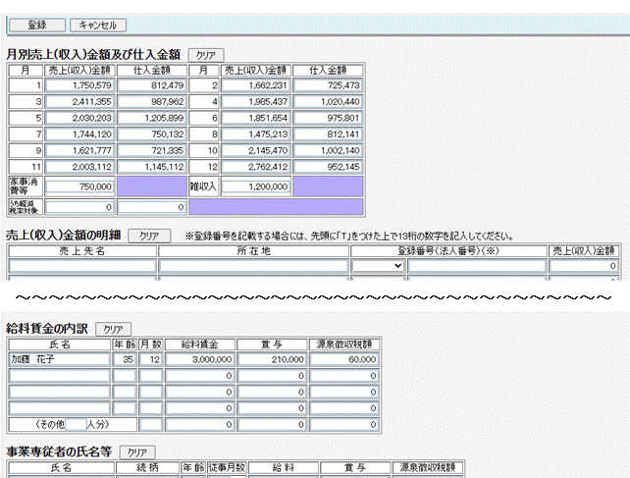Screen dimensions: 630x478
Task: Edit 加藤 花子 salary field 3,000,000
Action: [200, 359]
